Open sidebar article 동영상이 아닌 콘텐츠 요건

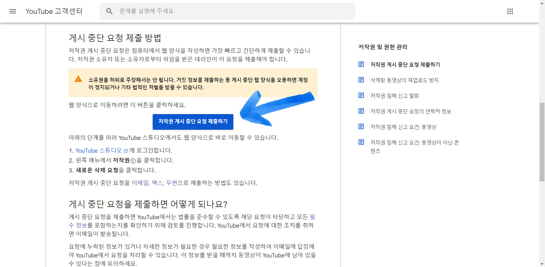414,147
